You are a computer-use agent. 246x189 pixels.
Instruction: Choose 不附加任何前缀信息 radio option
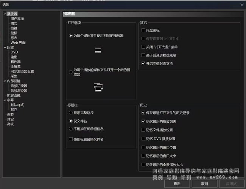point(71,129)
